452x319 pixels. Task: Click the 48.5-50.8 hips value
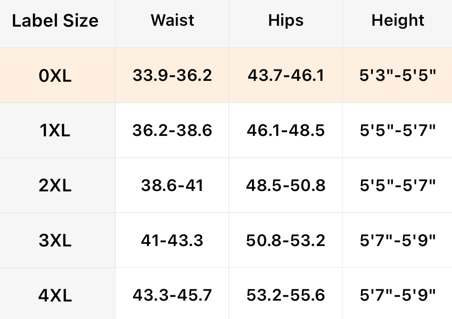[286, 185]
